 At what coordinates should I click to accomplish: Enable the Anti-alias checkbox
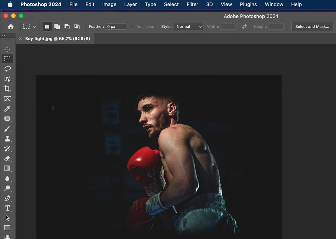tap(131, 27)
